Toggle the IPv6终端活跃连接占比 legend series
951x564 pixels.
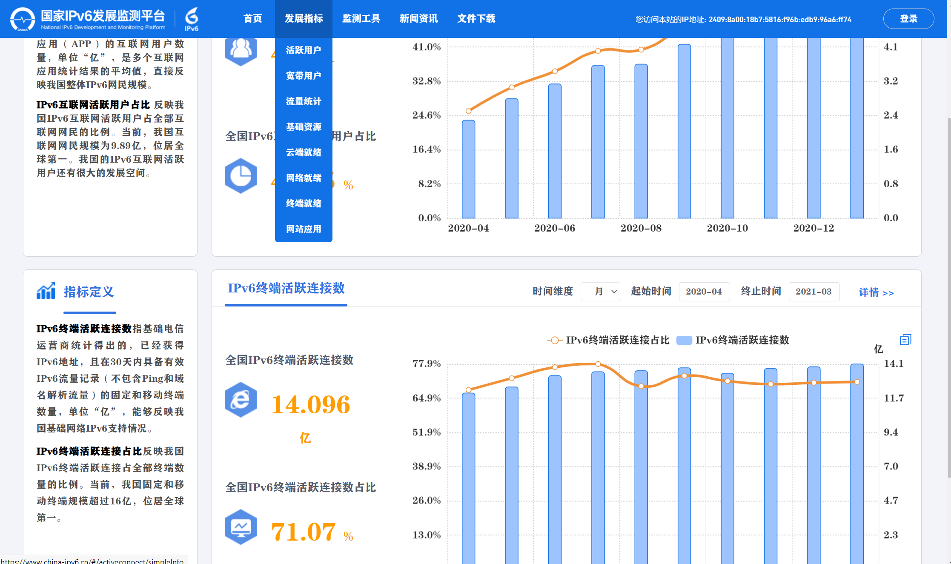pyautogui.click(x=608, y=340)
